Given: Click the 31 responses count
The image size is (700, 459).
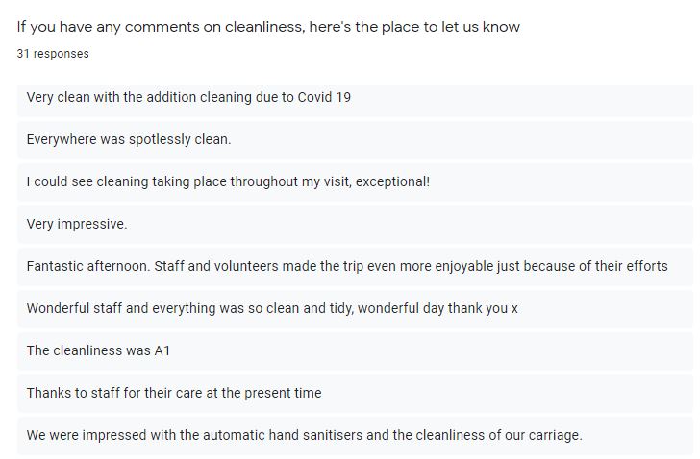Looking at the screenshot, I should pyautogui.click(x=53, y=54).
